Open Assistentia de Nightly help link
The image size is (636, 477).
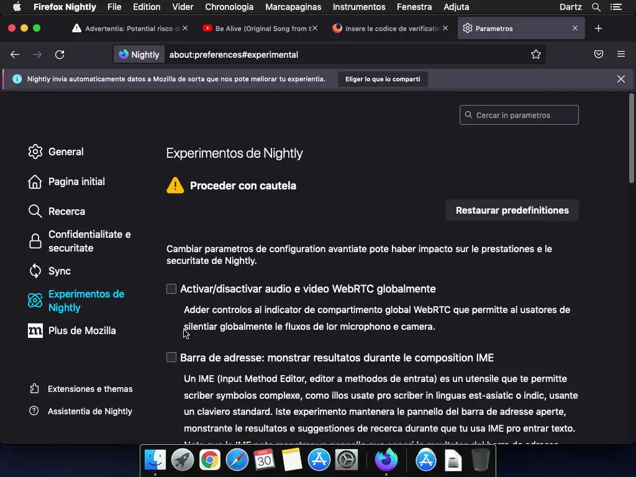[x=81, y=411]
